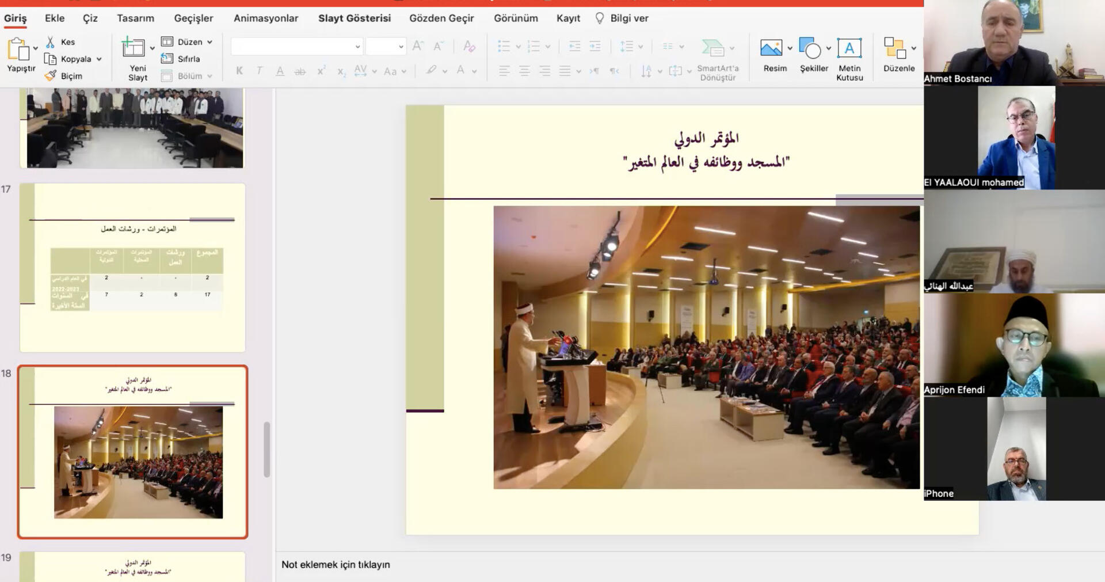Click the 'Not eklemek için tıklayın' notes field
1105x582 pixels.
[336, 565]
